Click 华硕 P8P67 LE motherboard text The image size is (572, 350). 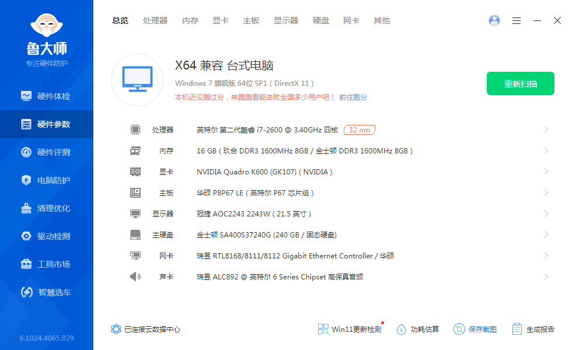256,193
